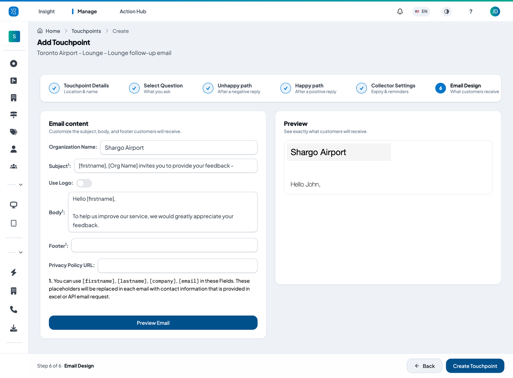Click the Subject input field
The width and height of the screenshot is (513, 378).
click(166, 165)
